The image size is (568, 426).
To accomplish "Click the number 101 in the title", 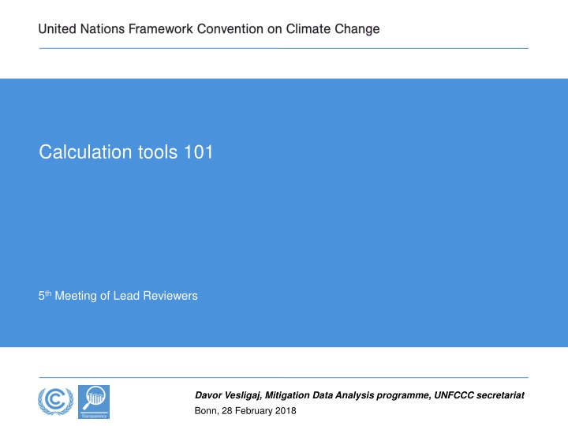I will coord(199,151).
